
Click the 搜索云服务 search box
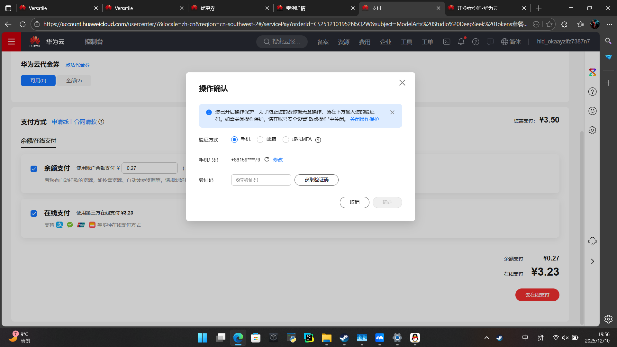click(x=282, y=42)
